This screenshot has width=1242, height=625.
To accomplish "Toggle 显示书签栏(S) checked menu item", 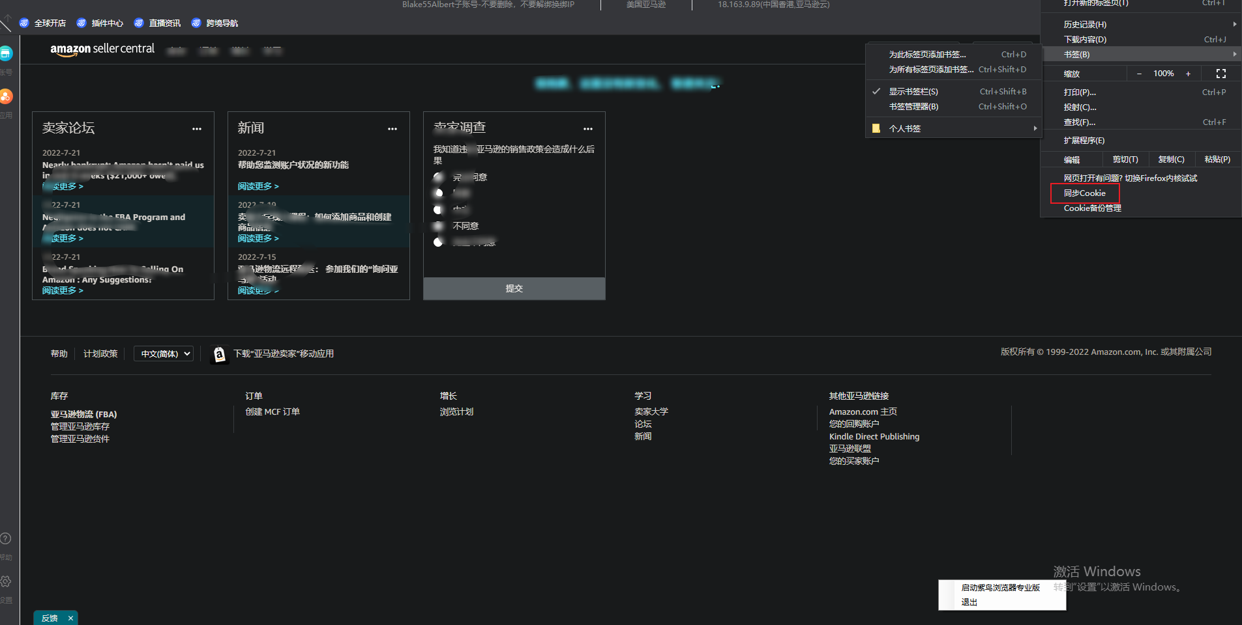I will coord(953,92).
